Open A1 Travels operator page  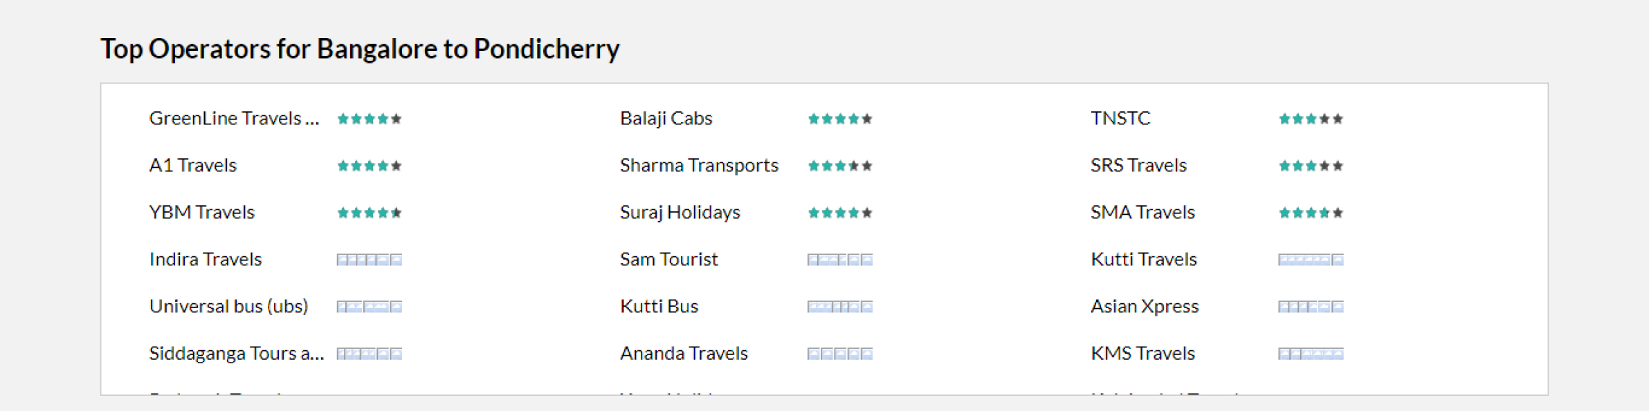coord(193,166)
